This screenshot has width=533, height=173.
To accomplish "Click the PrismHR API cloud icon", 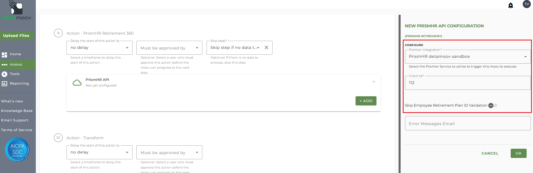I will pyautogui.click(x=77, y=83).
